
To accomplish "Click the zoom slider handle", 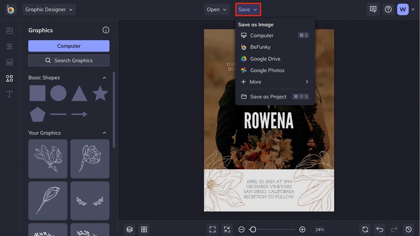I will [253, 230].
